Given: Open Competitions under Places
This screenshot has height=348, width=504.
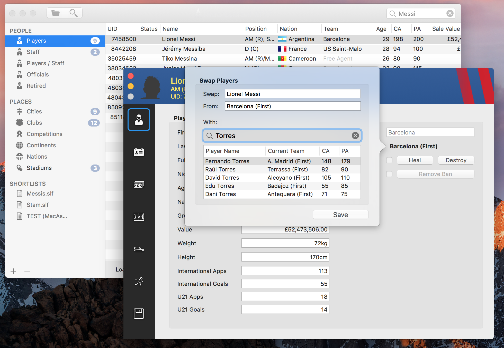Looking at the screenshot, I should pos(55,134).
